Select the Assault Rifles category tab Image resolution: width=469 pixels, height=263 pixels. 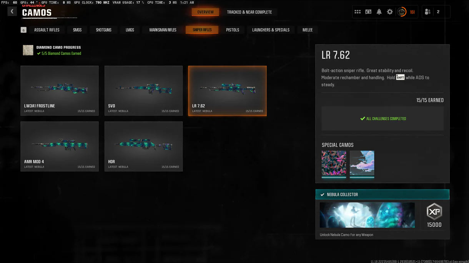click(47, 30)
